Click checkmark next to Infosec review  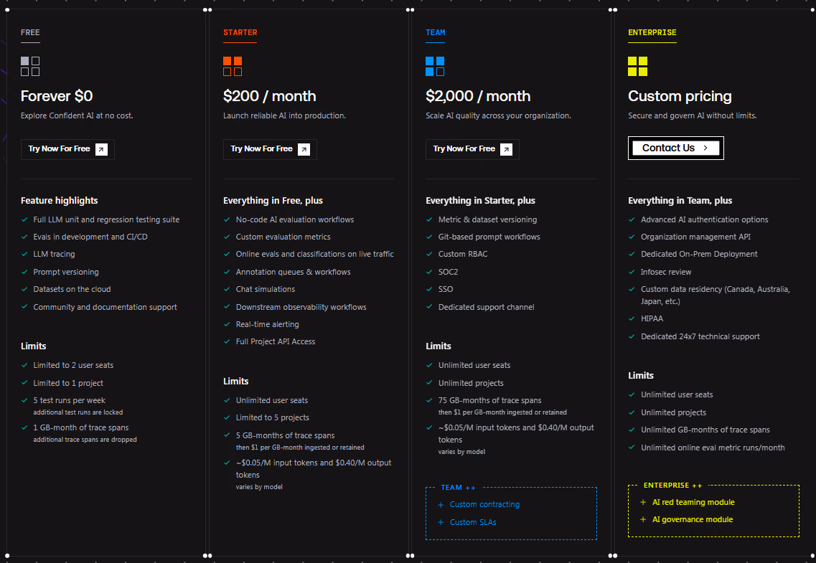632,272
